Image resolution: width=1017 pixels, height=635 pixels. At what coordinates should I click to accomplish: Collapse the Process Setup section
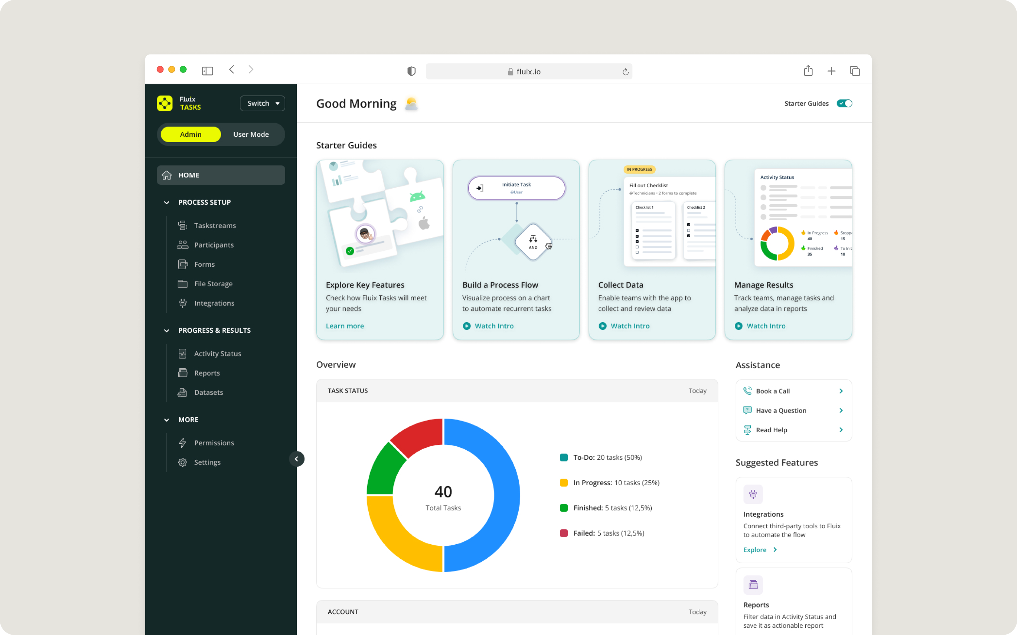(167, 202)
